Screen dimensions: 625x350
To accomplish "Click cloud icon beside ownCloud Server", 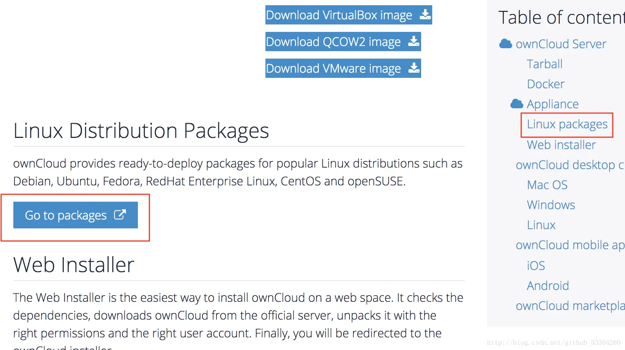I will click(506, 44).
